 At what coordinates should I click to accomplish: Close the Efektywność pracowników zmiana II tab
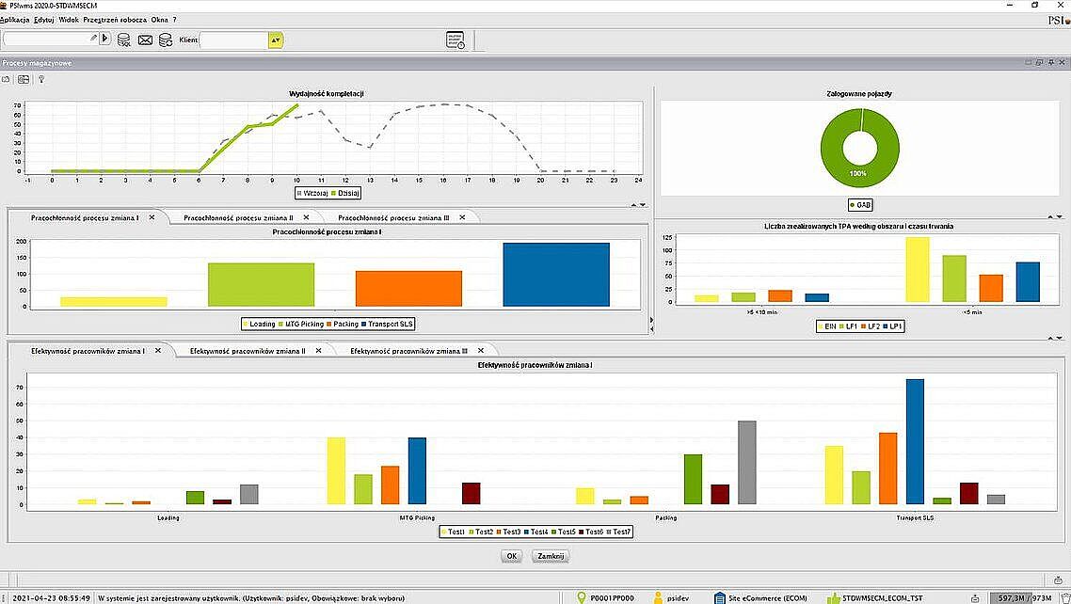coord(318,351)
